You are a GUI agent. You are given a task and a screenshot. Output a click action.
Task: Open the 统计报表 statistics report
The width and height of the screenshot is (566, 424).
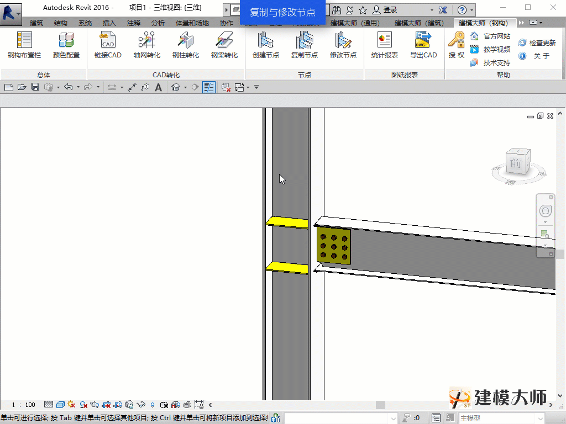(x=385, y=45)
